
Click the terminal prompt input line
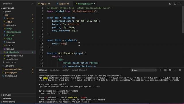point(65,102)
